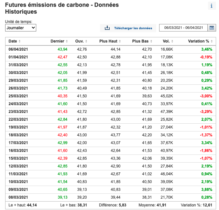219x210 pixels.
Task: Click variation value 3,88%
Action: 207,190
